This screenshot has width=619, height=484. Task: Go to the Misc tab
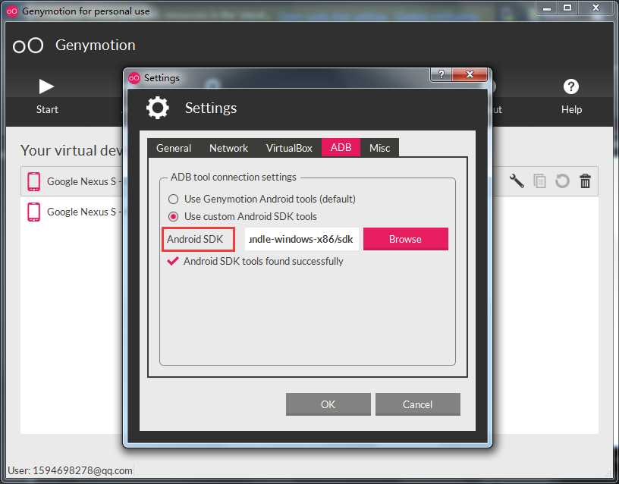(x=380, y=148)
